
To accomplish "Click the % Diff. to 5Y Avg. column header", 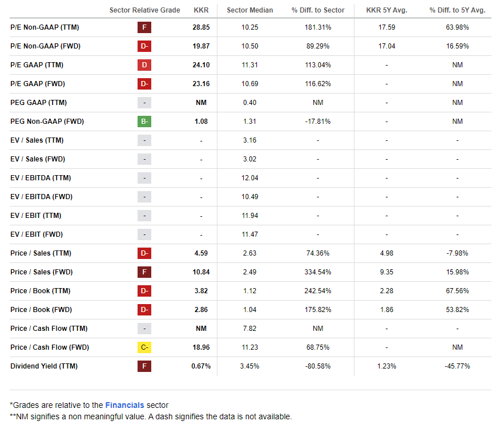I will pyautogui.click(x=457, y=10).
